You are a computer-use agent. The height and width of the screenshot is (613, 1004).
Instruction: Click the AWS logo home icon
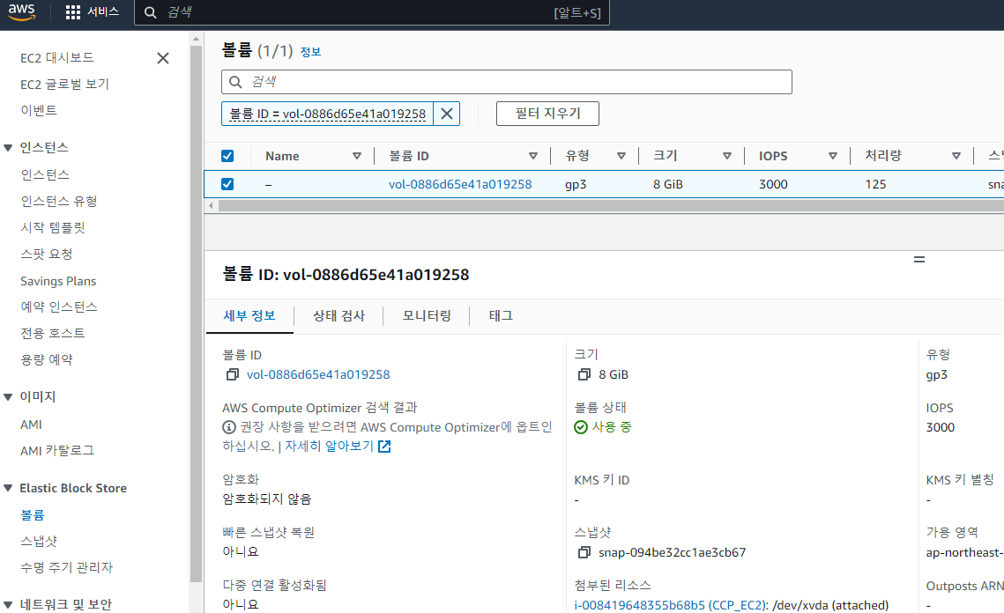click(x=22, y=11)
